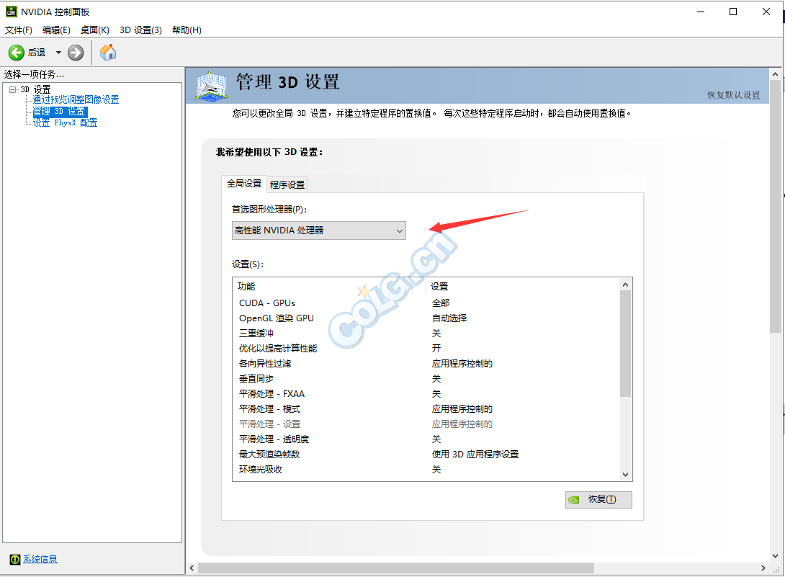Open the 系统信息 link
The image size is (785, 577).
(x=40, y=559)
